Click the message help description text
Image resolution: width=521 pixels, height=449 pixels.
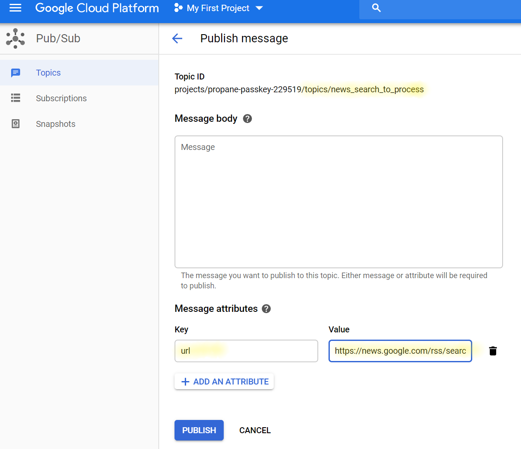point(334,281)
